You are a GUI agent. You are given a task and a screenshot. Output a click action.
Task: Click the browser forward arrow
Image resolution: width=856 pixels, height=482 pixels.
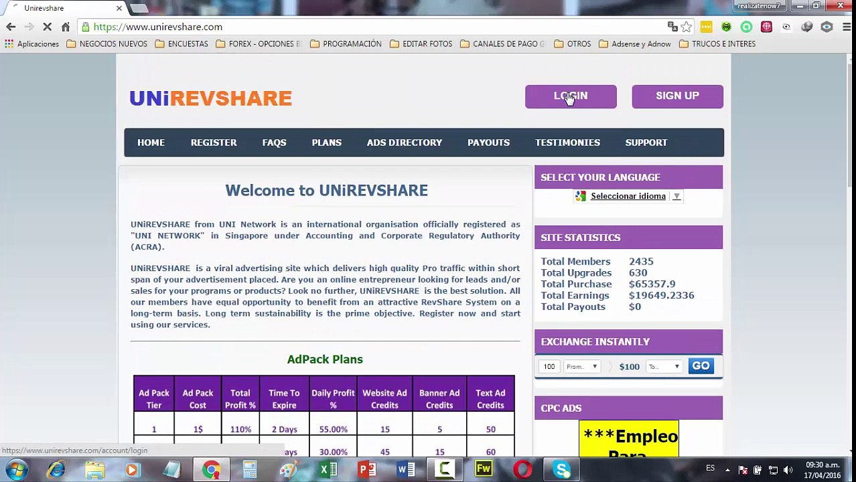tap(29, 27)
